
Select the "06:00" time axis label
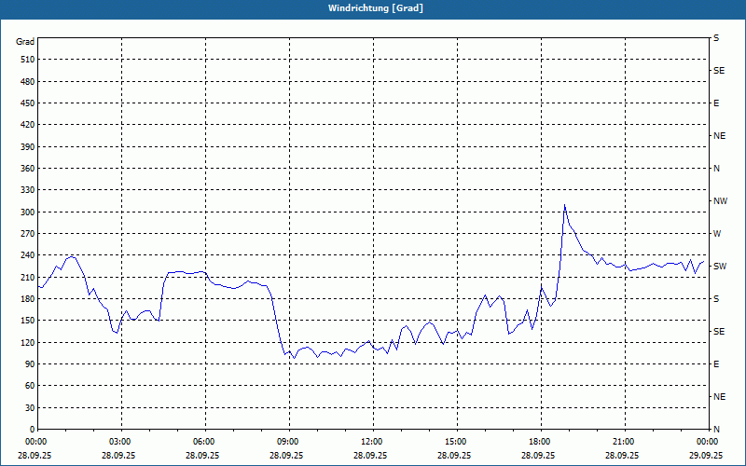pos(203,442)
